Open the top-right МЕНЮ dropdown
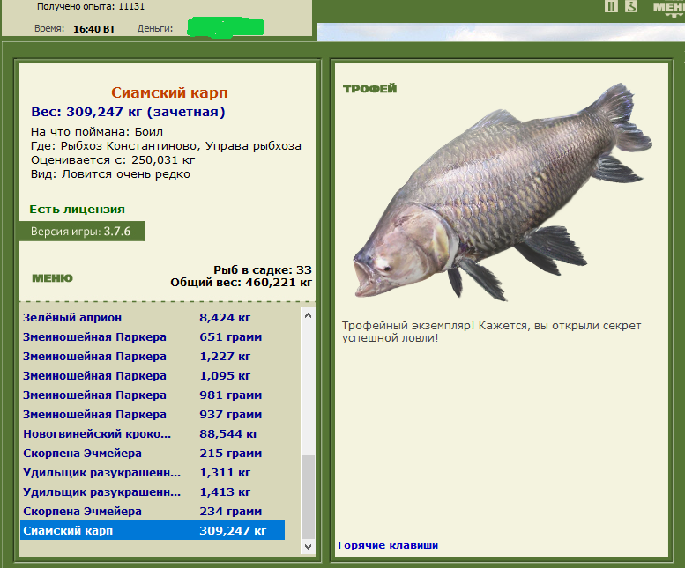This screenshot has height=568, width=685. [x=669, y=8]
